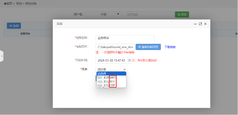Open the 通道 channel select box

point(111,69)
